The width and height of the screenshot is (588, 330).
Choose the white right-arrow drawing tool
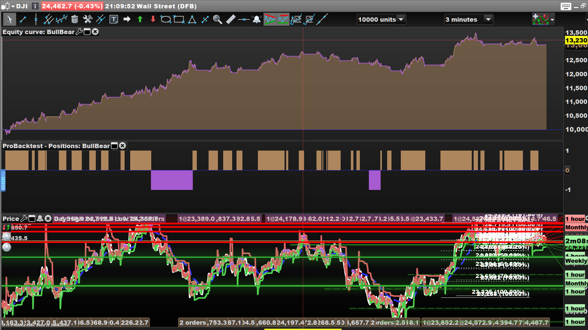coord(127,20)
